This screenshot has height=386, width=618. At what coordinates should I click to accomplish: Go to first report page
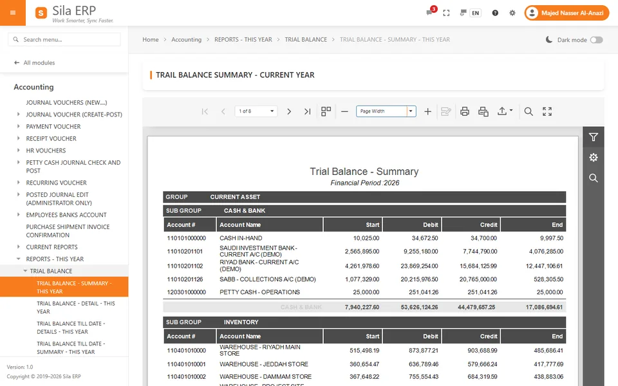pyautogui.click(x=205, y=111)
